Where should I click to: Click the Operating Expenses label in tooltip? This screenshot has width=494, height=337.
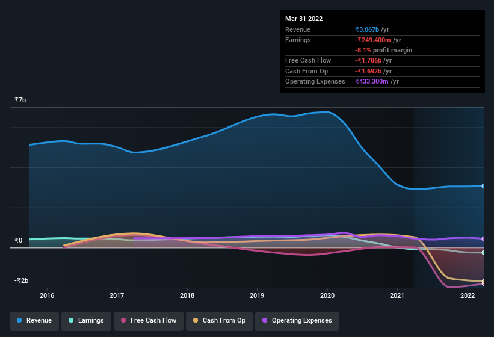[x=315, y=82]
